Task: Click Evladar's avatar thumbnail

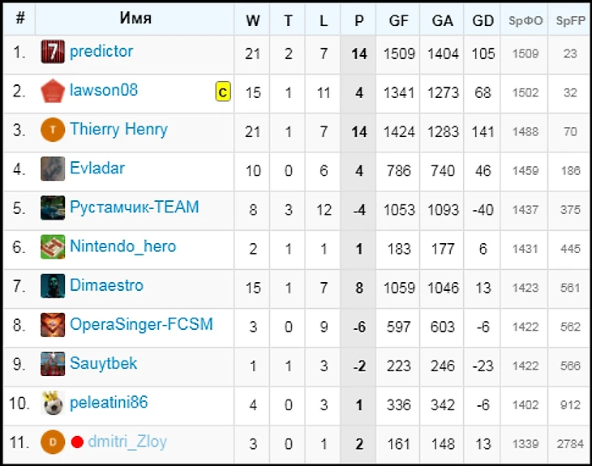Action: tap(53, 169)
